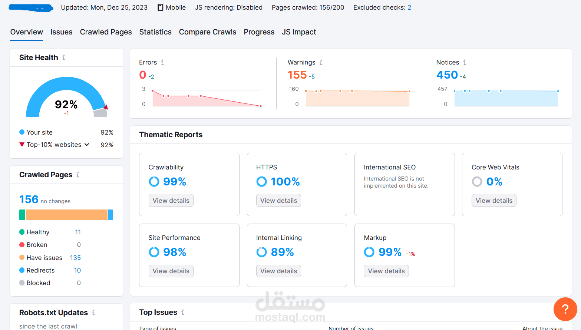View details for Site Performance

(171, 271)
